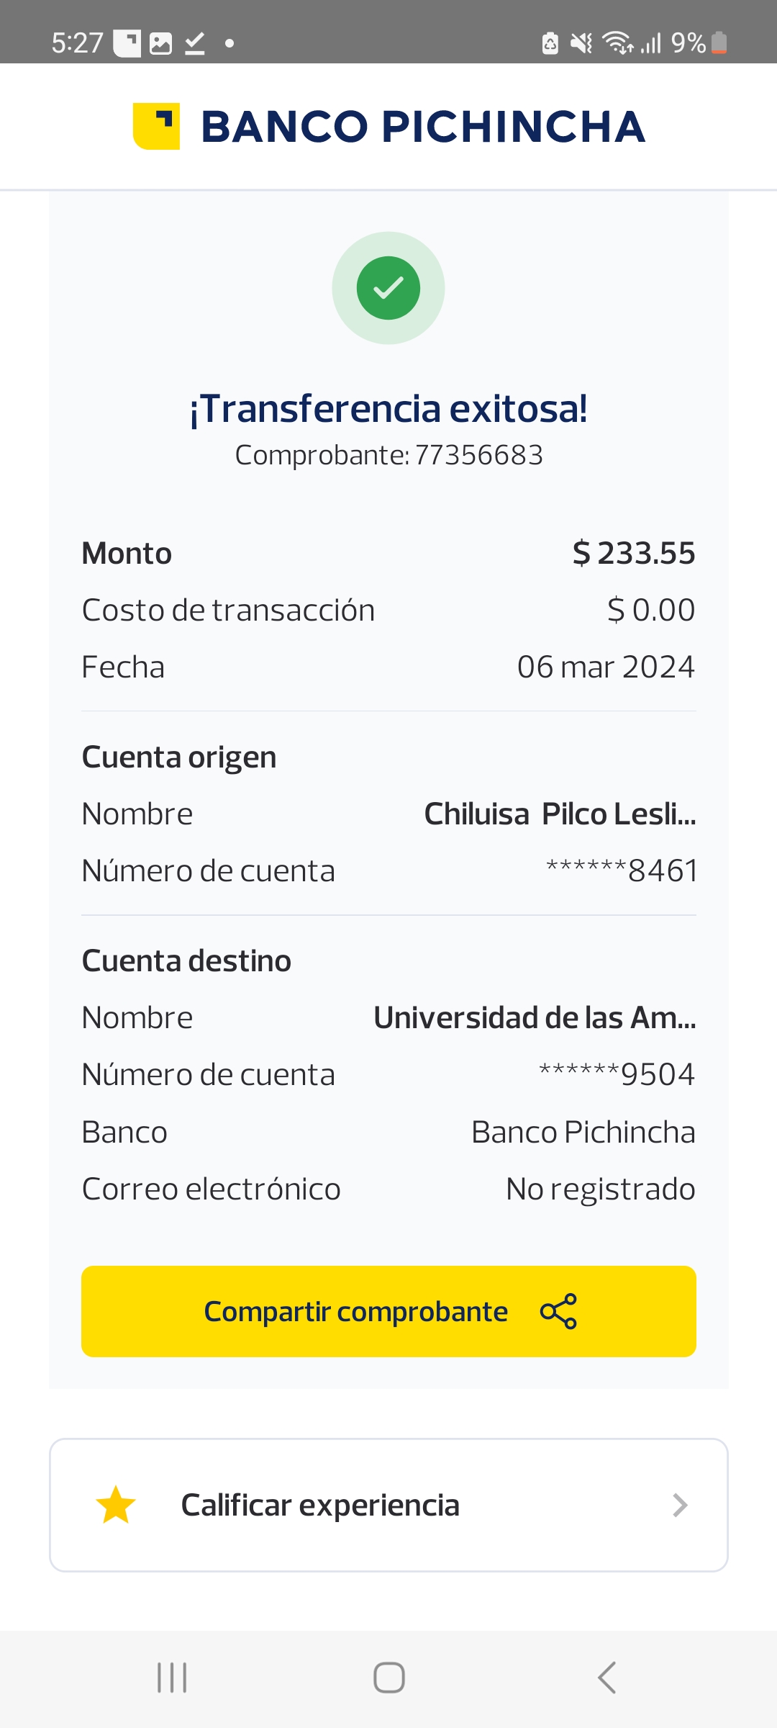Viewport: 777px width, 1728px height.
Task: Tap the share icon on yellow button
Action: (558, 1311)
